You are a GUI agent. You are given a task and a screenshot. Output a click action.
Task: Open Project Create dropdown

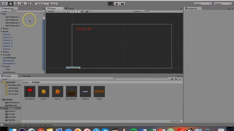[5, 79]
